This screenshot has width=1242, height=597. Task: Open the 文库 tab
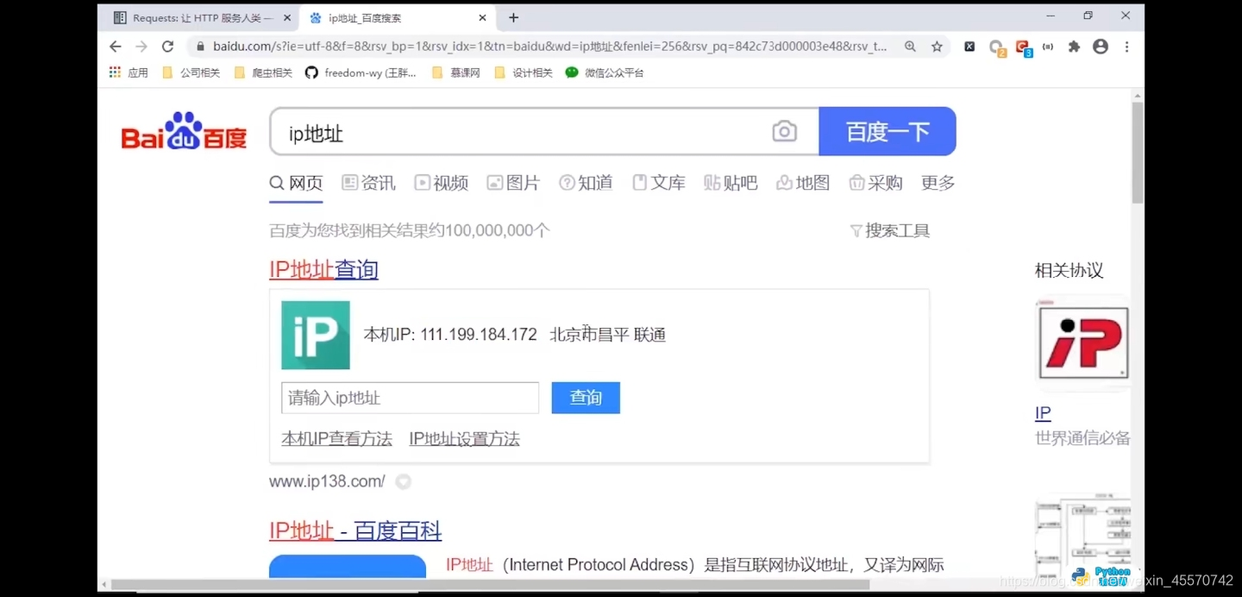(659, 183)
